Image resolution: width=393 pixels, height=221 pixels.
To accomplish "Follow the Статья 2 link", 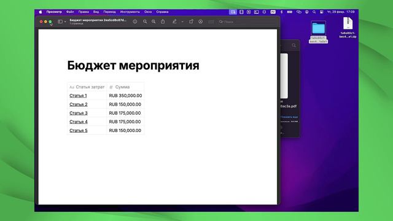I will [x=79, y=104].
